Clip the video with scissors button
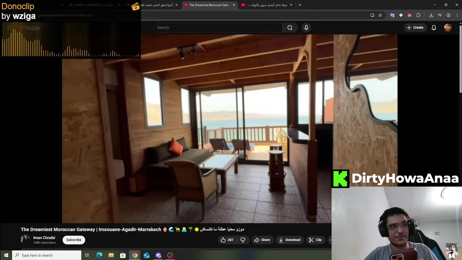Viewport: 462px width, 260px height. 315,240
